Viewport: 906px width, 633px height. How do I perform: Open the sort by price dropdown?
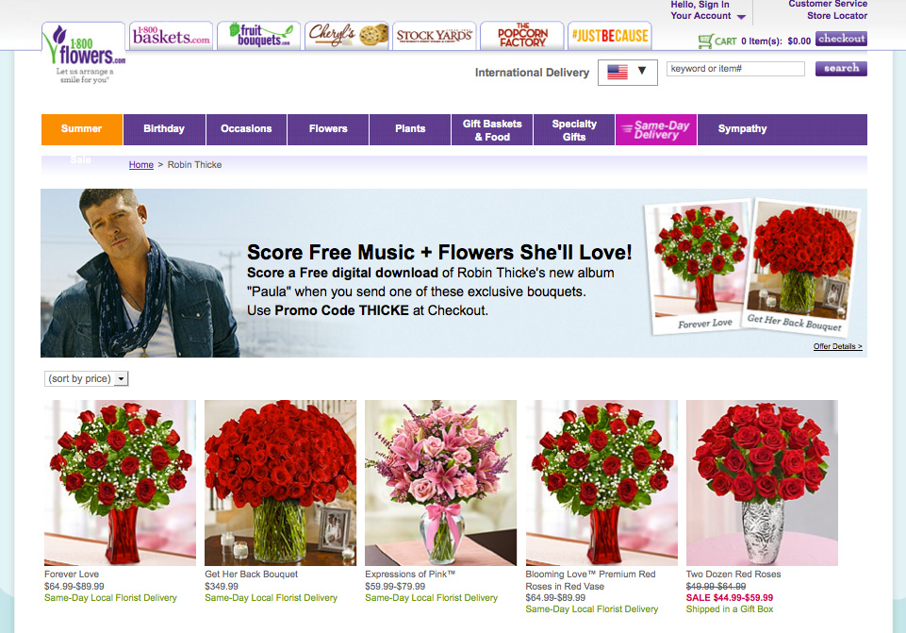coord(86,378)
